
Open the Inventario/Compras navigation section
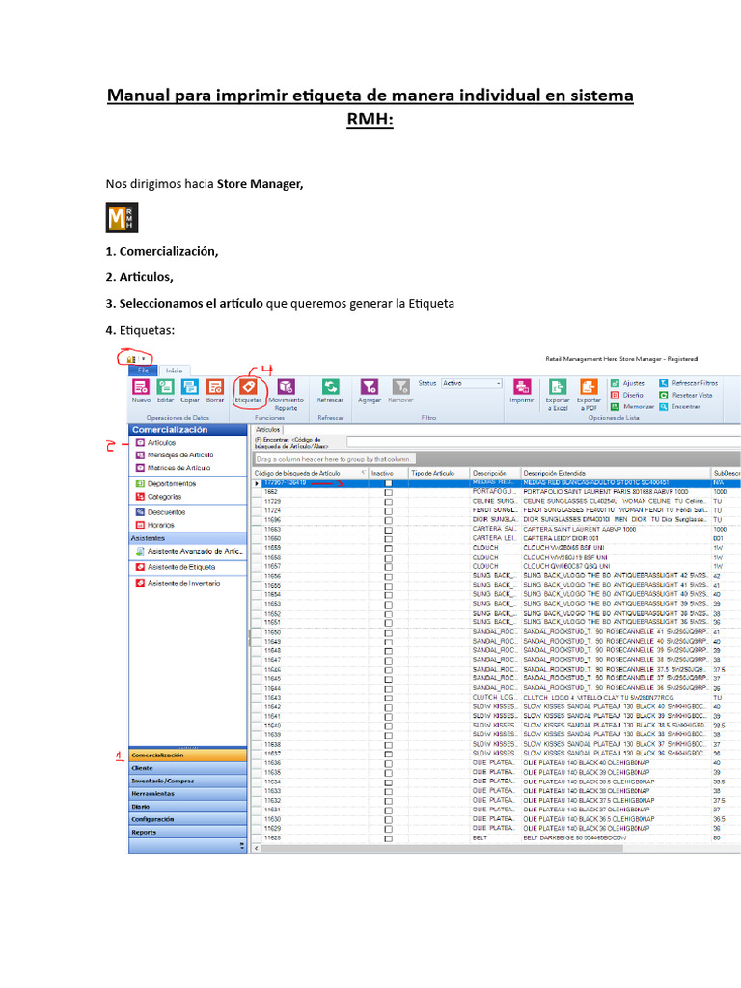click(188, 781)
